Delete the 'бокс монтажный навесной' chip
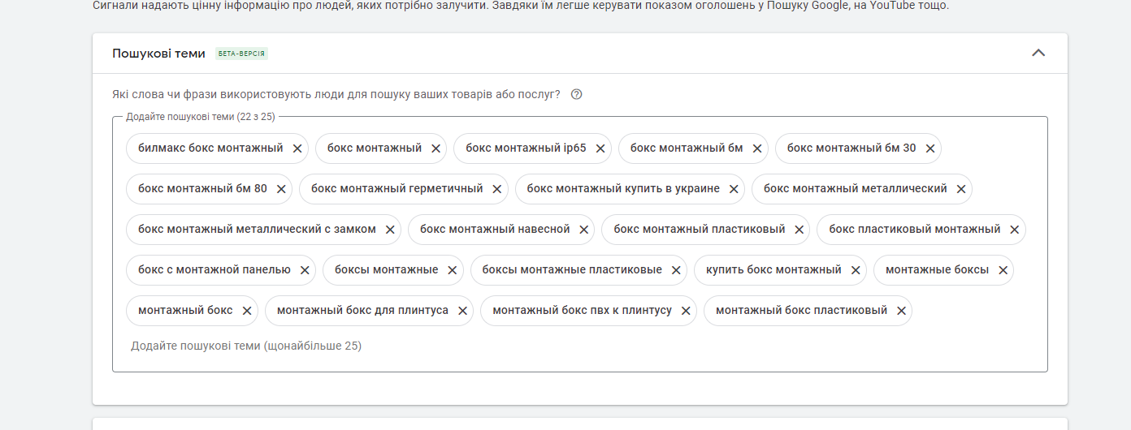The width and height of the screenshot is (1131, 430). click(584, 230)
